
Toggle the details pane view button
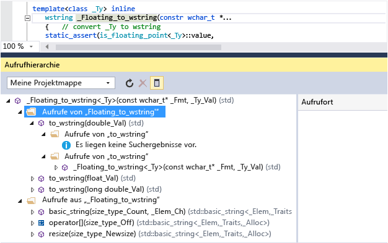coord(157,83)
